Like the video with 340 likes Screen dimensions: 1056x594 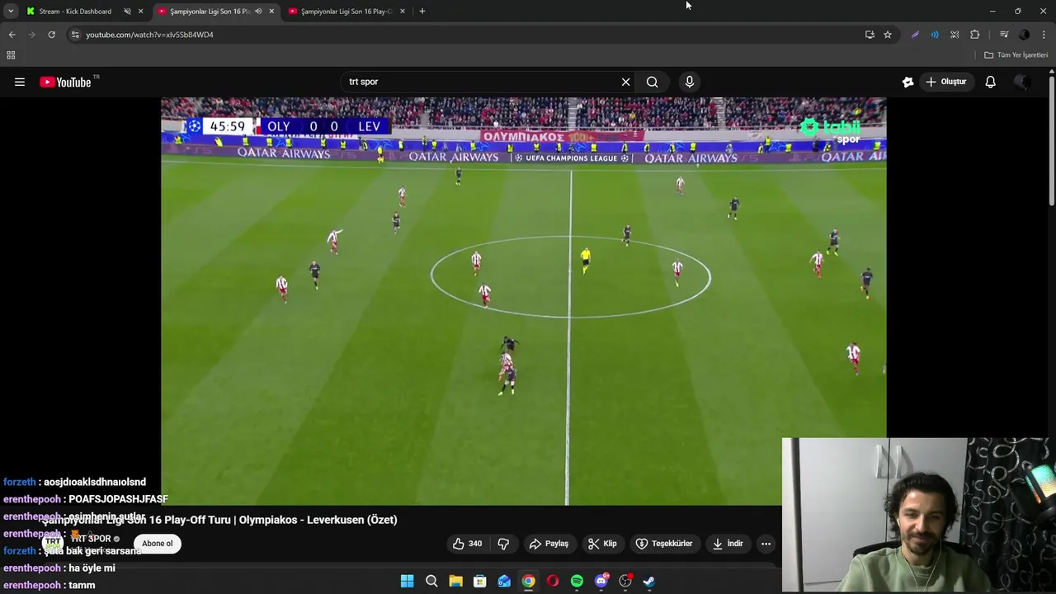[467, 544]
